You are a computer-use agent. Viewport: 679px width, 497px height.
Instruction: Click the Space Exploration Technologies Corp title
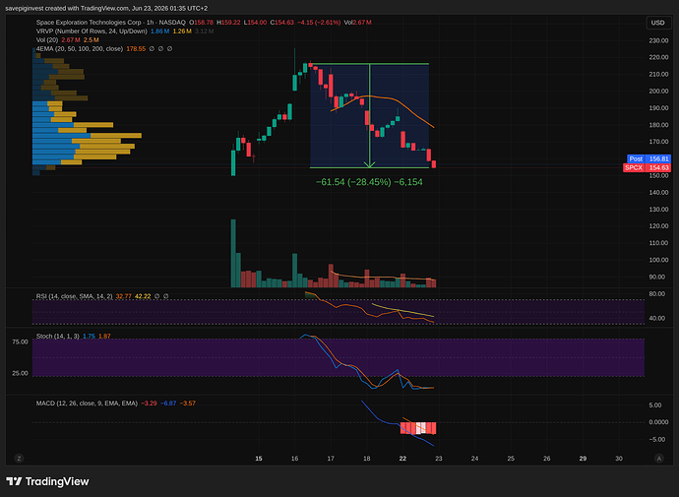click(x=89, y=22)
